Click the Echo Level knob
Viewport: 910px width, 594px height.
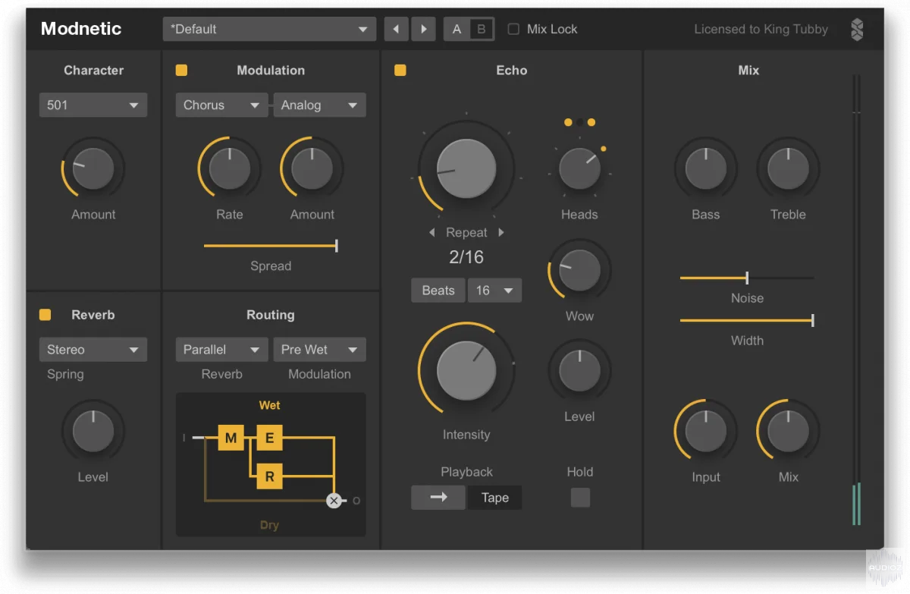579,370
